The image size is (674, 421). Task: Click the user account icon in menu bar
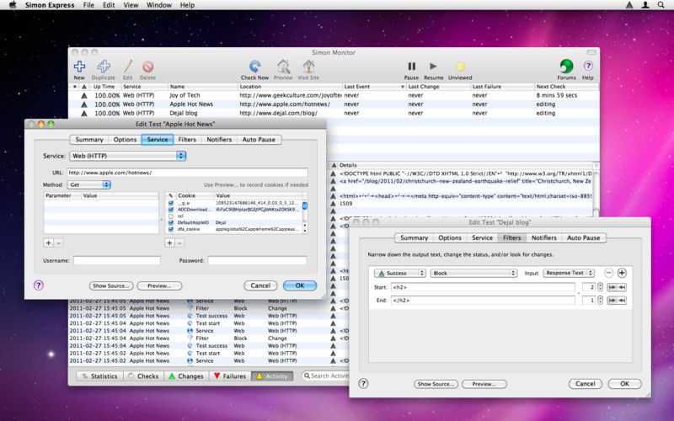tap(645, 5)
